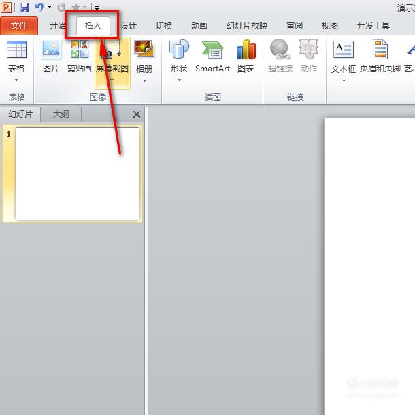Click the 相册 photo album icon

pyautogui.click(x=144, y=50)
